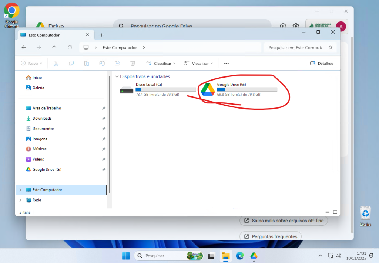Expand the Rede tree node
This screenshot has height=263, width=379.
(20, 200)
